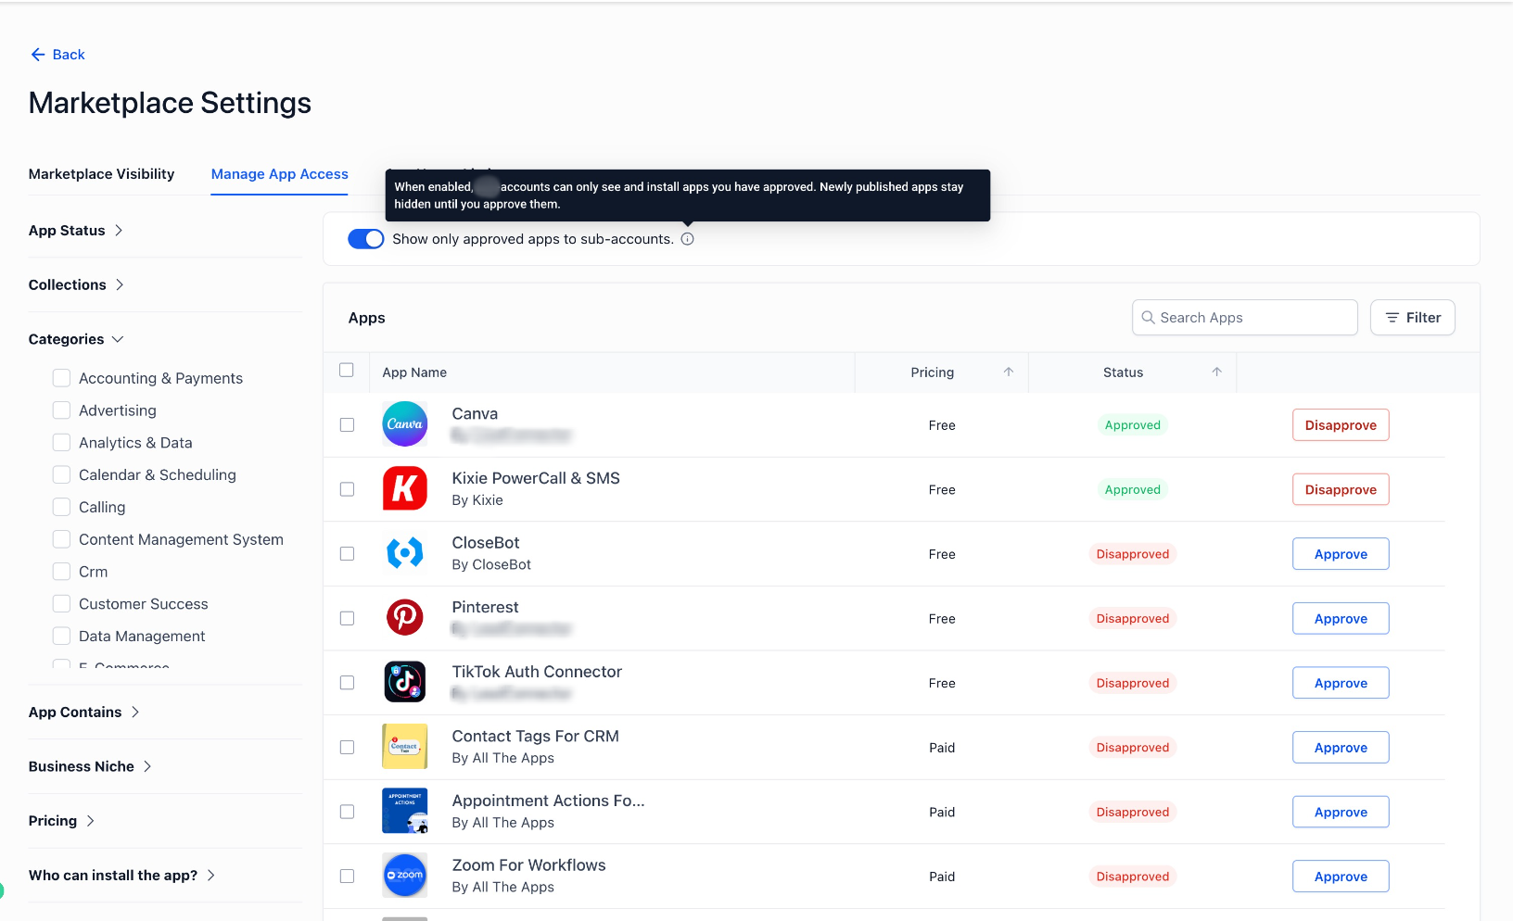
Task: Click the Kixie PowerCall & SMS name
Action: [536, 478]
